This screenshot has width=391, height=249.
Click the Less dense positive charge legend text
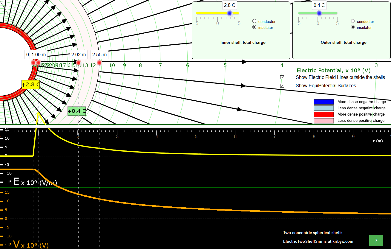click(361, 121)
